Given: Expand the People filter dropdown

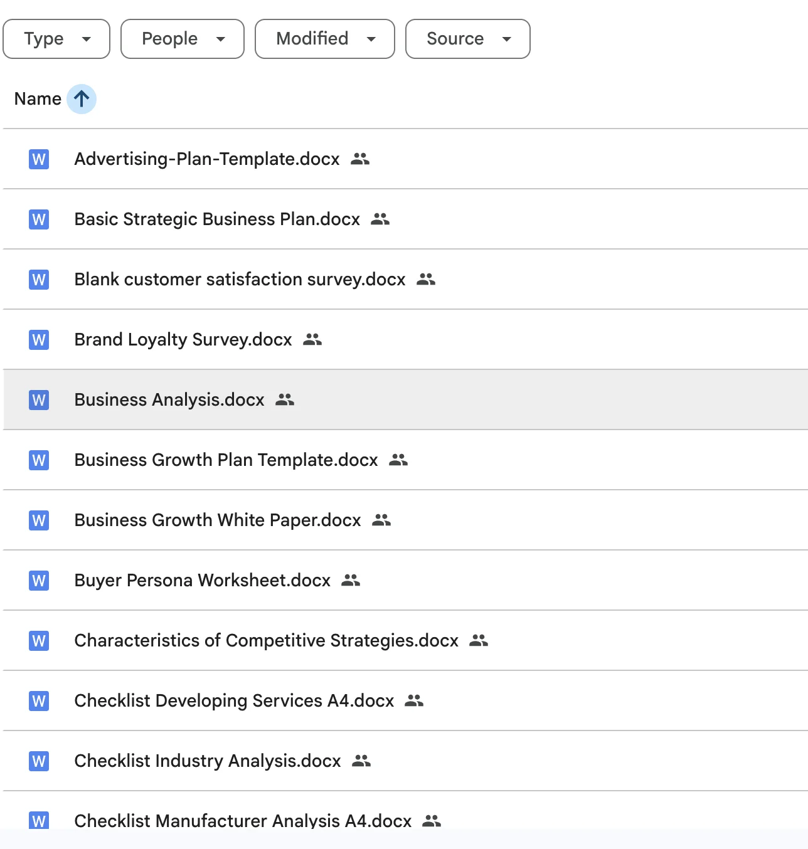Looking at the screenshot, I should point(183,39).
